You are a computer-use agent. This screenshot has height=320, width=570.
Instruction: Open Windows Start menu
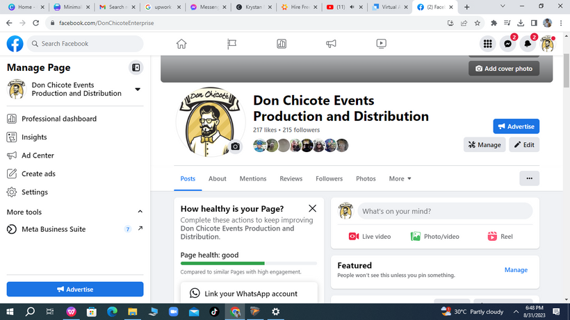[x=10, y=312]
